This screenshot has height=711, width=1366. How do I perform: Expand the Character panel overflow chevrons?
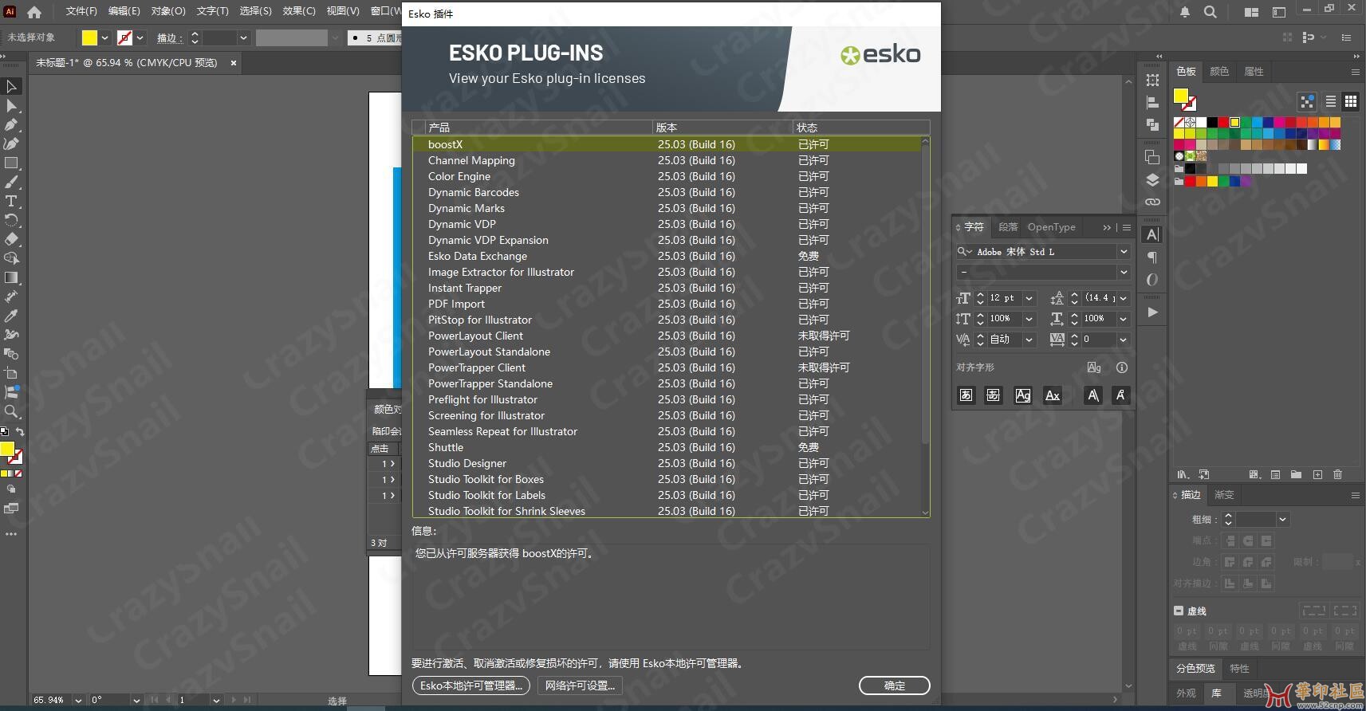point(1107,227)
